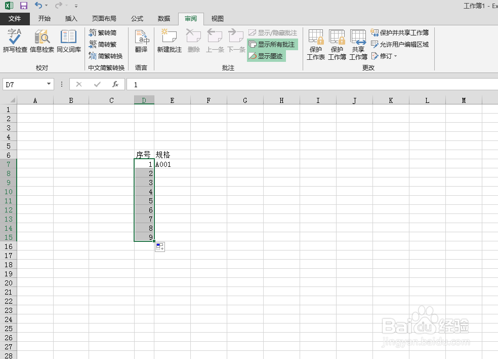Toggle 显示所有批注
Image resolution: width=498 pixels, height=359 pixels.
pos(272,45)
